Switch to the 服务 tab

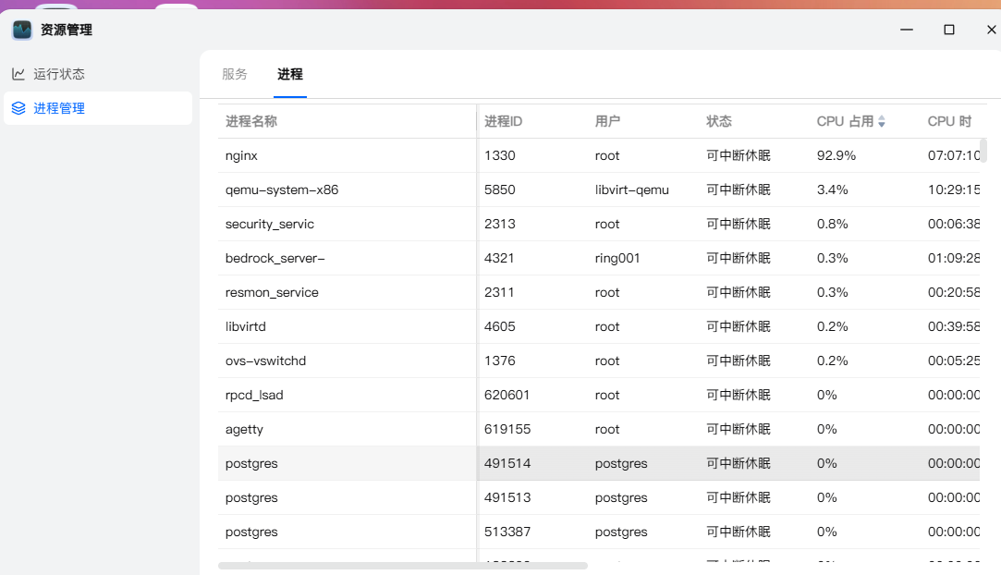tap(235, 74)
